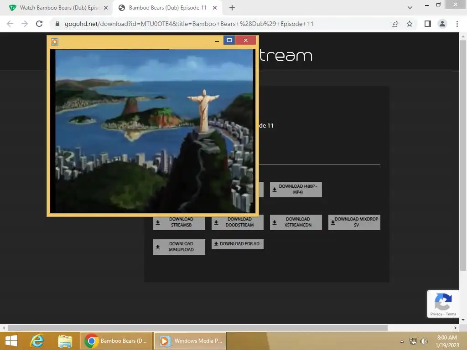Go back with the browser back arrow
The height and width of the screenshot is (350, 467).
click(x=10, y=24)
